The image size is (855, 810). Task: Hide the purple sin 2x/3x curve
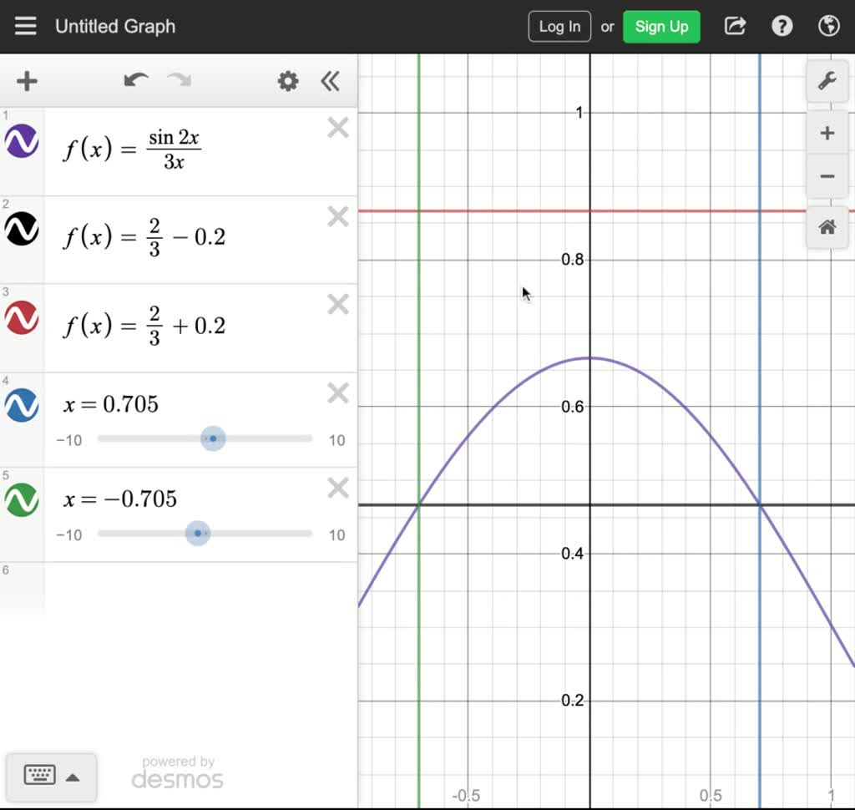pos(22,141)
